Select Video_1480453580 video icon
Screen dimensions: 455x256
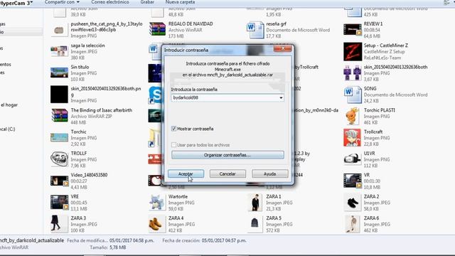[59, 181]
